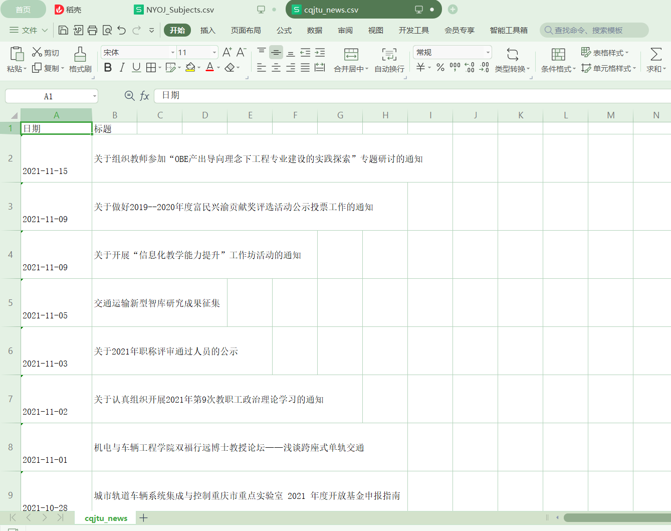Click the horizontal scrollbar thumb
The height and width of the screenshot is (531, 671).
click(x=617, y=517)
